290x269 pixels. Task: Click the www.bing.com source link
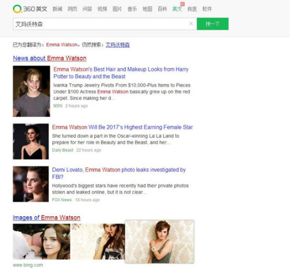28,265
